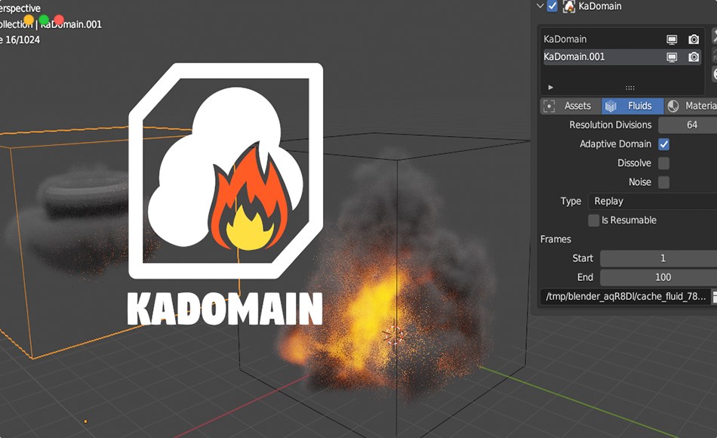The width and height of the screenshot is (717, 438).
Task: Click the Materials sphere icon
Action: pyautogui.click(x=672, y=106)
